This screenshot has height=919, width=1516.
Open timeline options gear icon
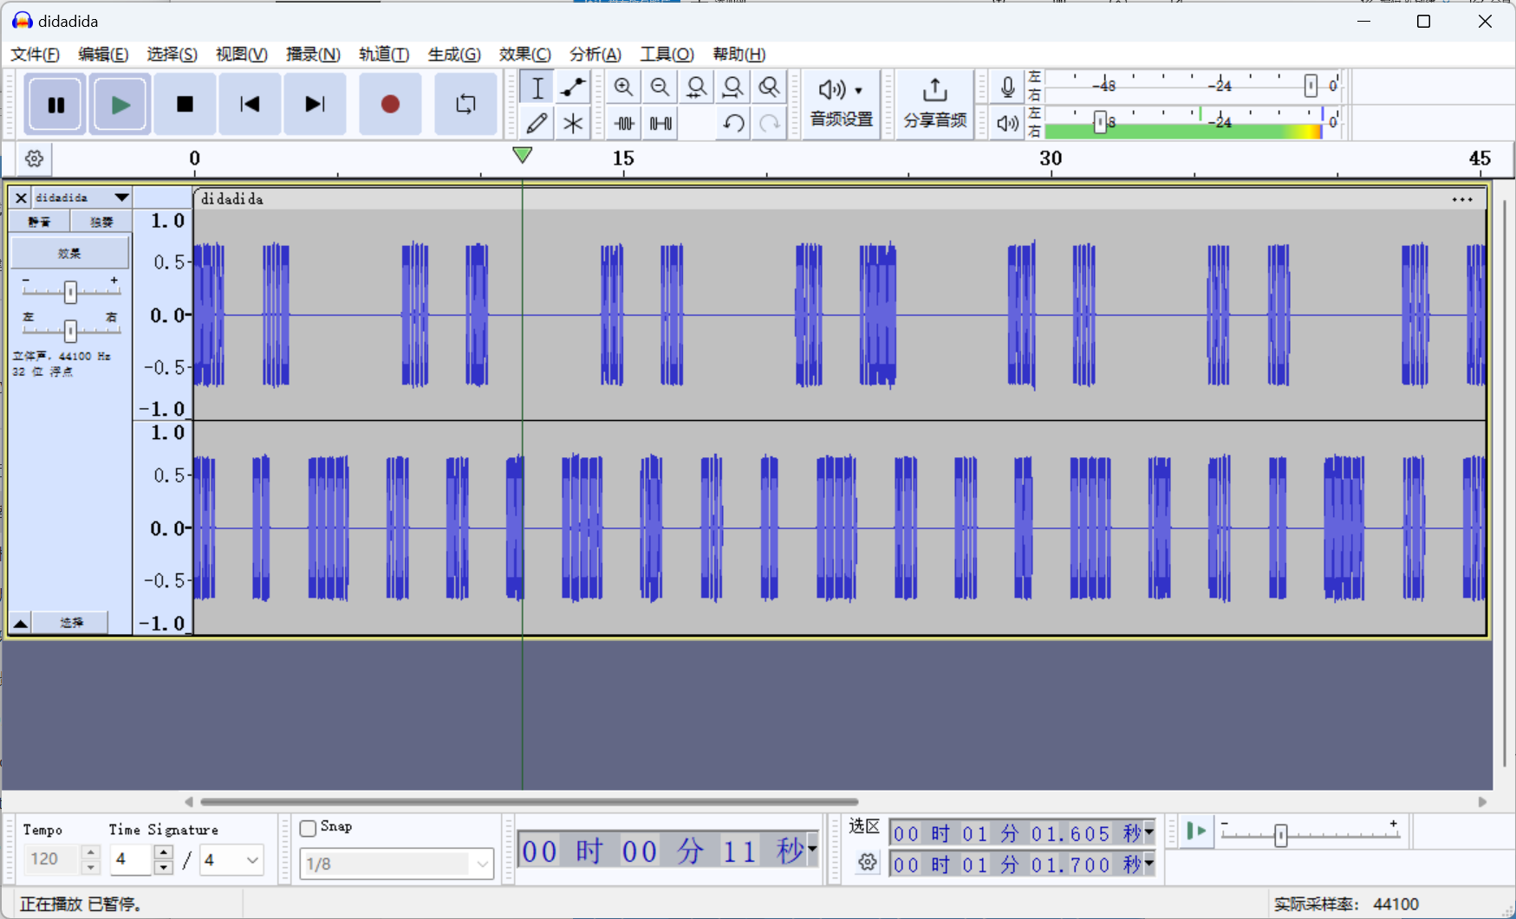click(34, 159)
